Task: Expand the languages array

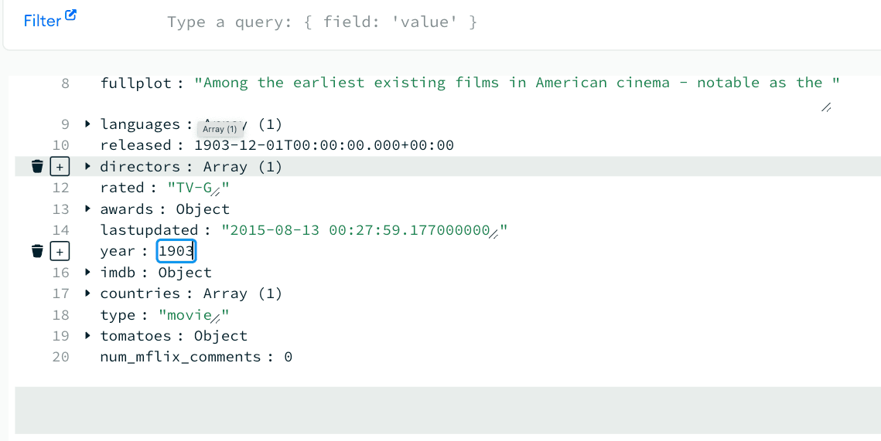Action: pos(88,124)
